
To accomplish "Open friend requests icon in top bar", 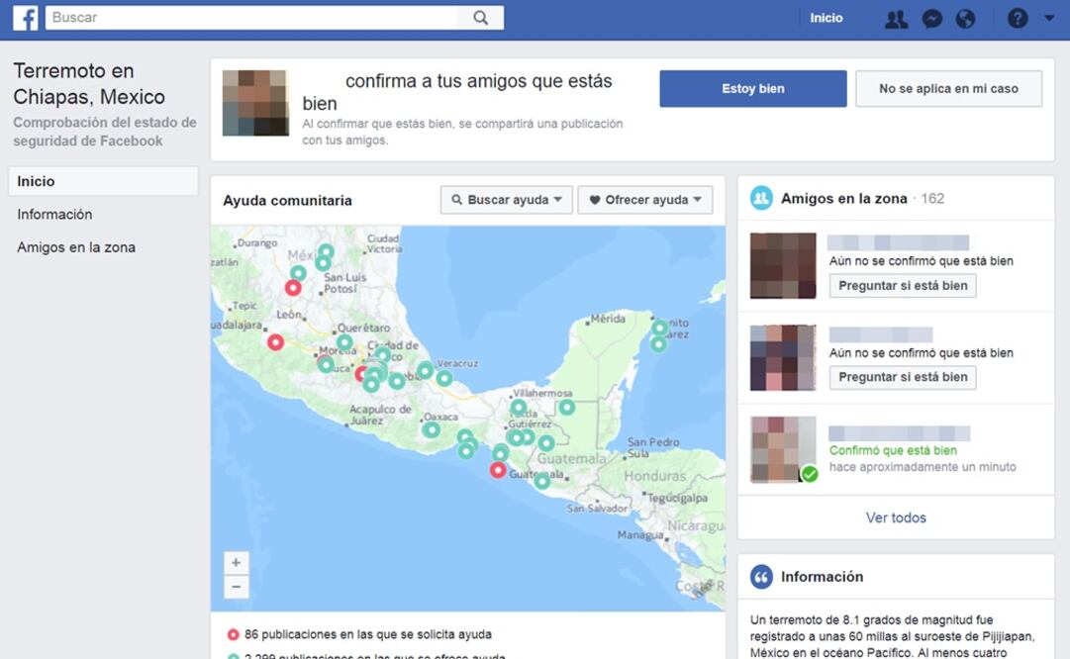I will coord(896,18).
